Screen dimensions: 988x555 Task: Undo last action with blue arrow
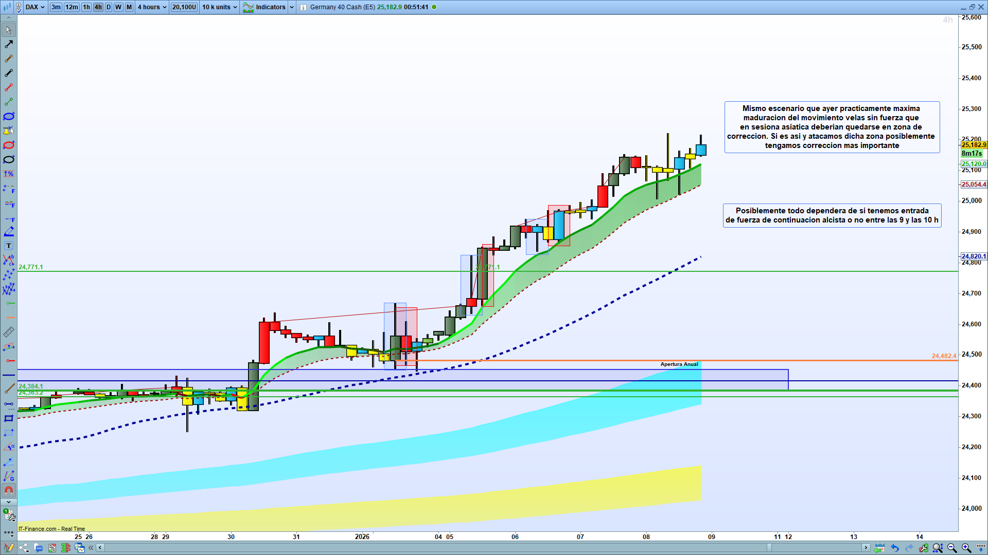click(894, 548)
